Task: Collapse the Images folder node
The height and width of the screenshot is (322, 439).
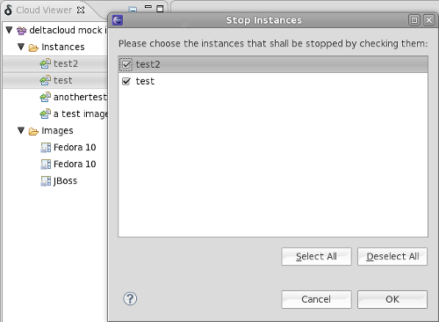Action: click(x=21, y=130)
